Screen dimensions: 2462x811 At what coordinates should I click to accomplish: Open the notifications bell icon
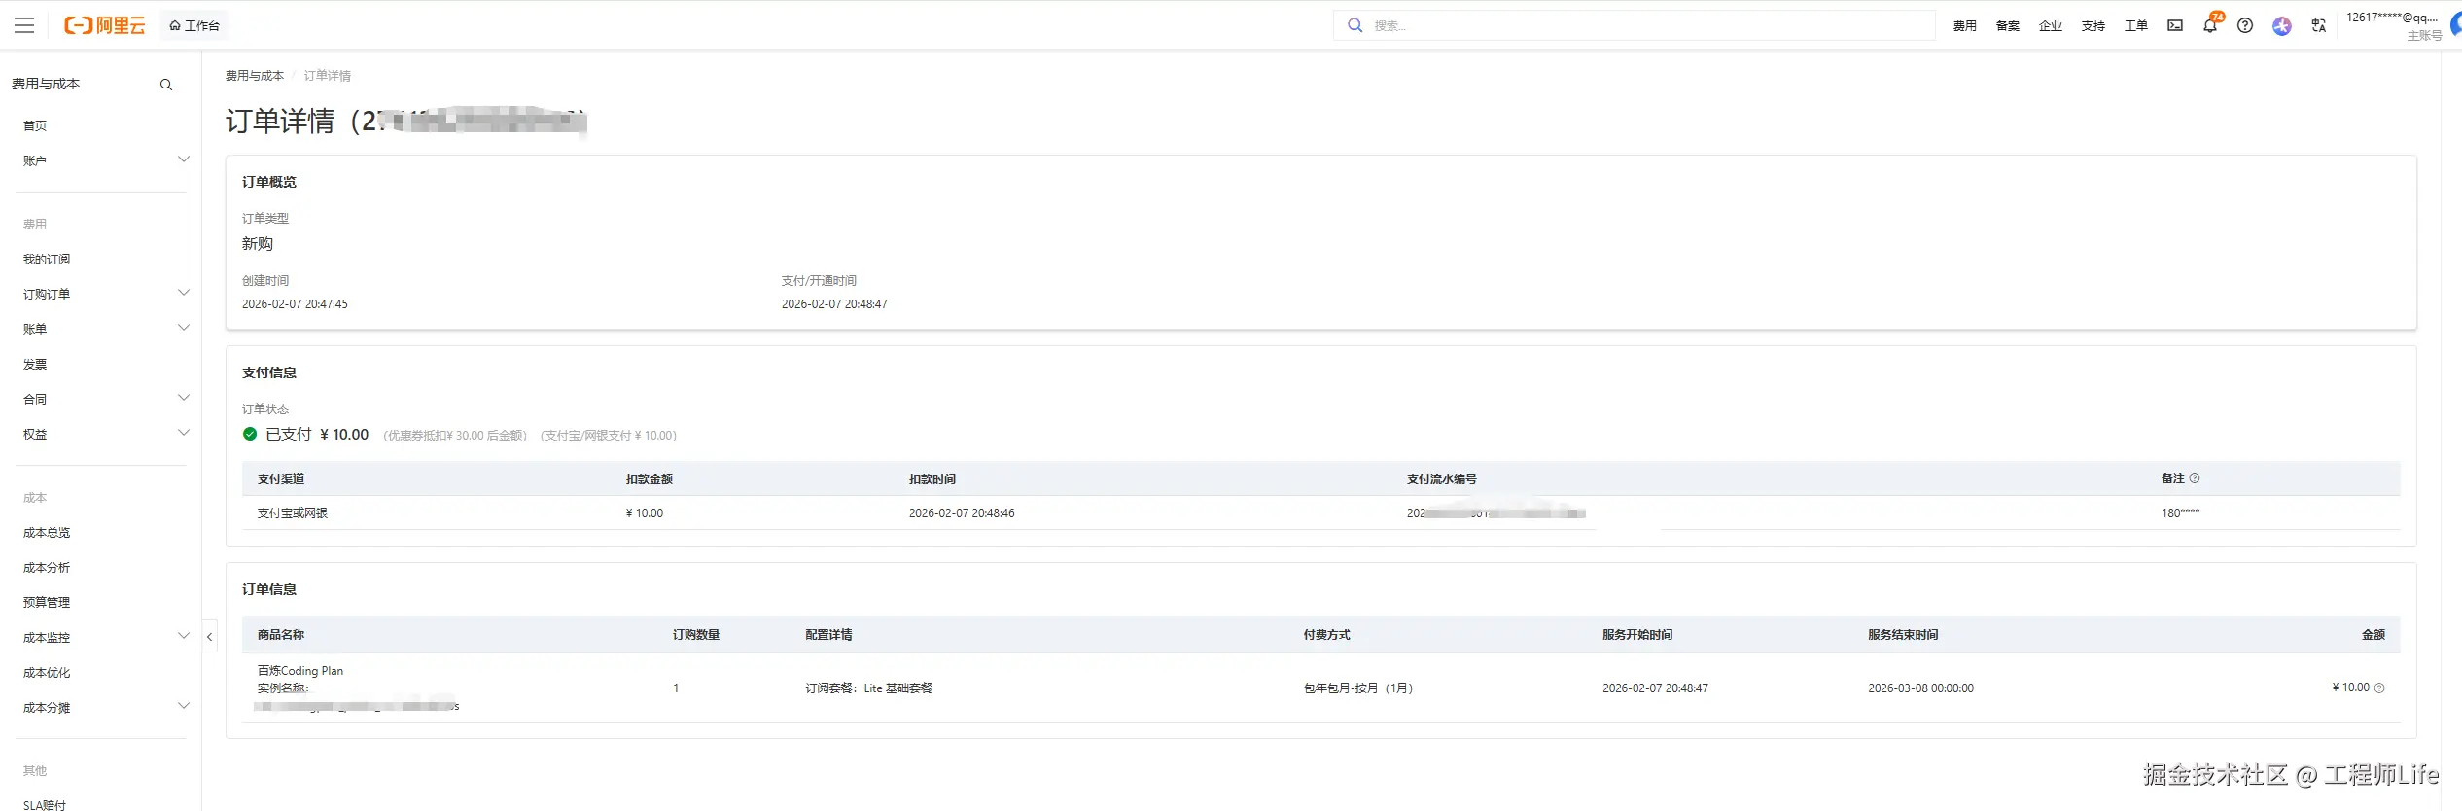coord(2210,25)
